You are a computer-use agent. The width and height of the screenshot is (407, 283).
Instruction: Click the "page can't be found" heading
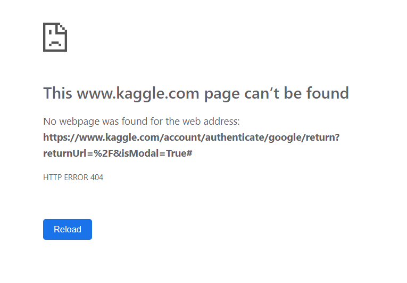196,93
